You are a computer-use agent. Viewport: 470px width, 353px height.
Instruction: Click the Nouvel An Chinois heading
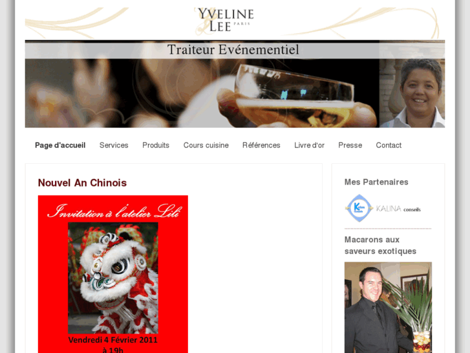82,183
